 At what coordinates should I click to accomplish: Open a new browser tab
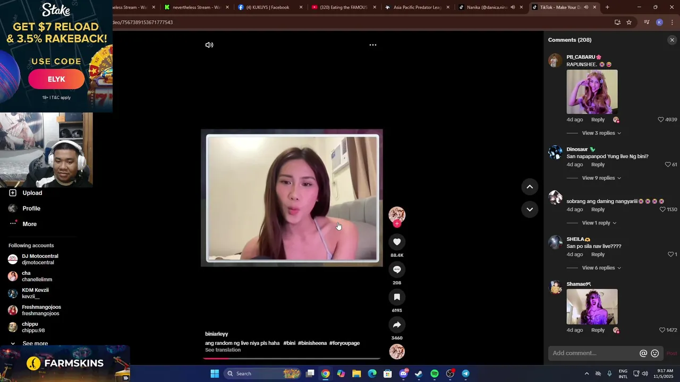coord(607,7)
